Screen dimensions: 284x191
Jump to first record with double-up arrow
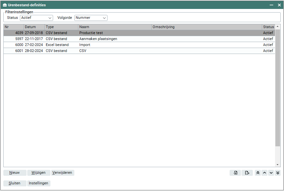coord(258,173)
